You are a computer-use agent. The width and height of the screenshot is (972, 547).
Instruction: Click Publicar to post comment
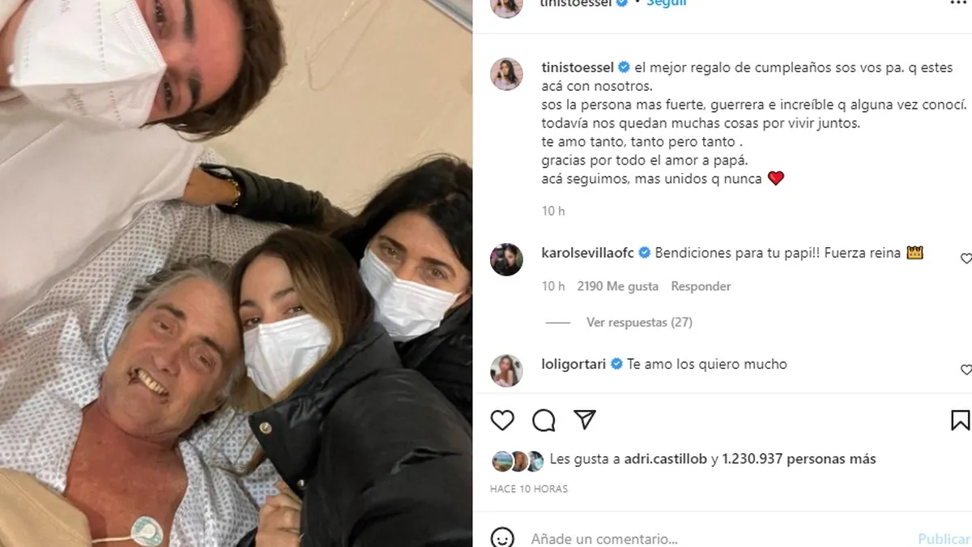(x=944, y=539)
